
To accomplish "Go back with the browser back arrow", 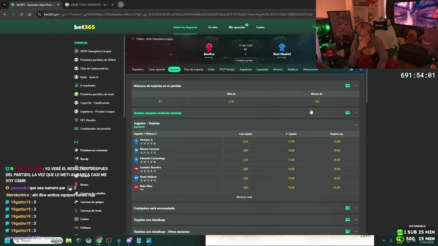I will 5,14.
